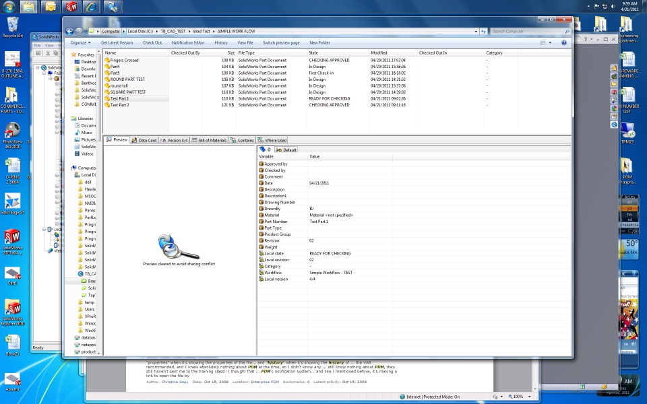647x404 pixels.
Task: Open SolidWorks from the taskbar SW icon
Action: (71, 7)
